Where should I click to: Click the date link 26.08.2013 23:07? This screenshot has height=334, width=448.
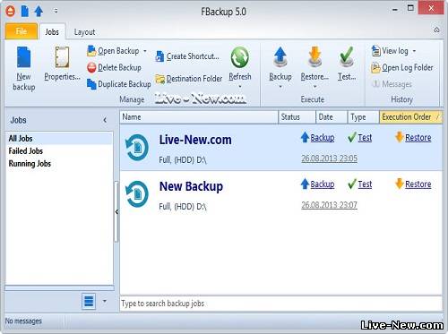pyautogui.click(x=329, y=205)
